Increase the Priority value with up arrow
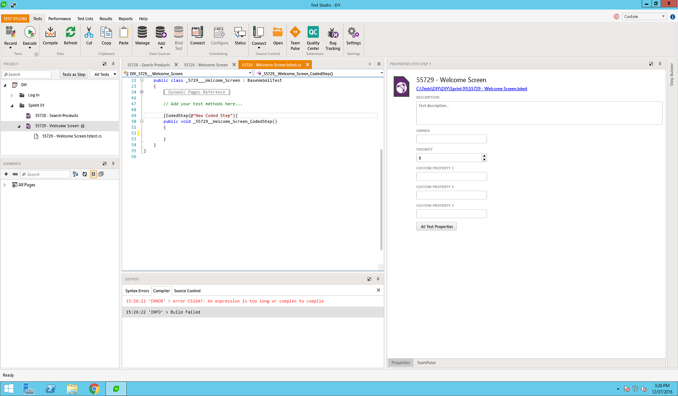This screenshot has height=396, width=678. [484, 155]
